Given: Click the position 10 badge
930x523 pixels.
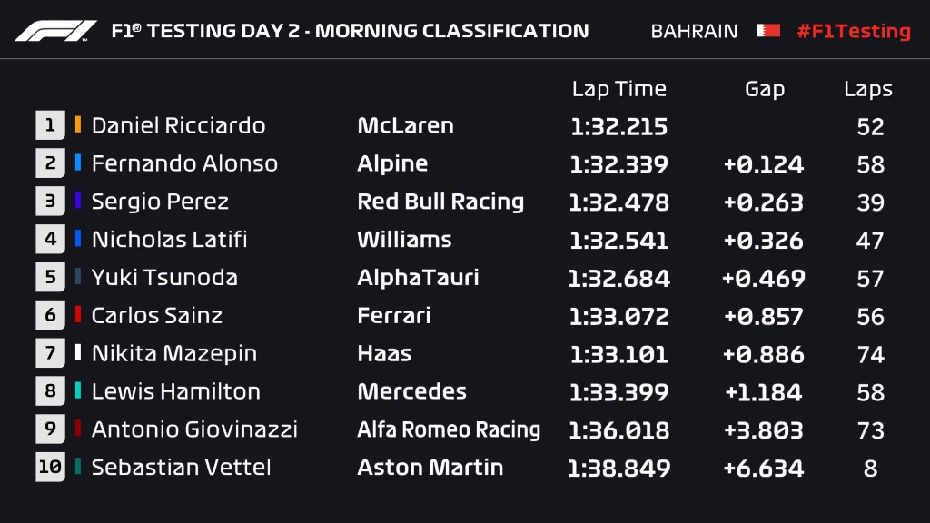Looking at the screenshot, I should (x=50, y=468).
